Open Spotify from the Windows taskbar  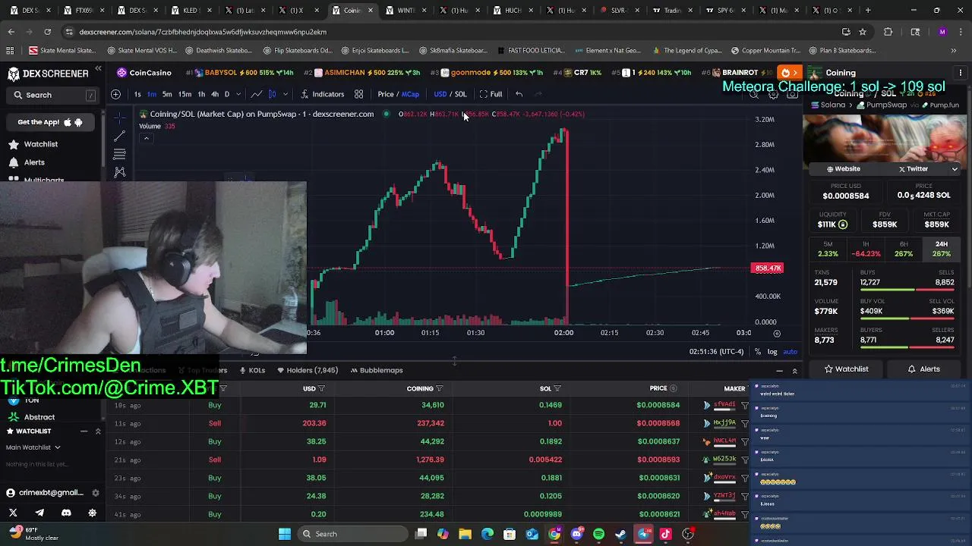coord(598,534)
